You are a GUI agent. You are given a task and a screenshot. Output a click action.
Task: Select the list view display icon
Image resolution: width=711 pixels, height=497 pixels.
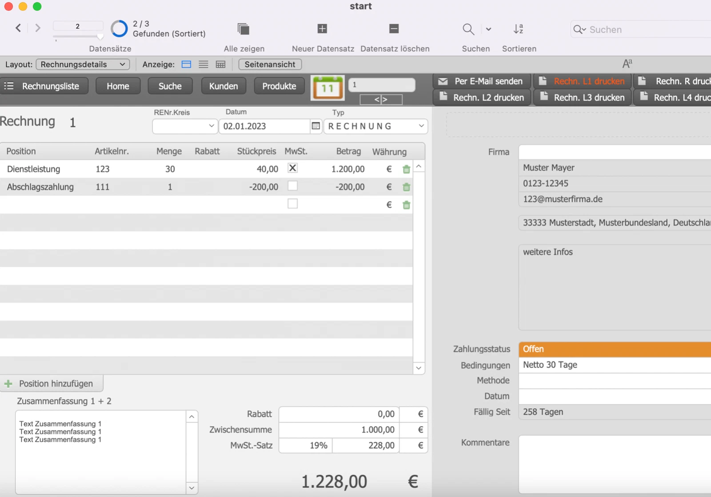coord(204,64)
